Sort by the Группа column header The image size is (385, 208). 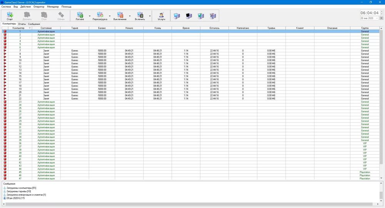[x=365, y=28]
